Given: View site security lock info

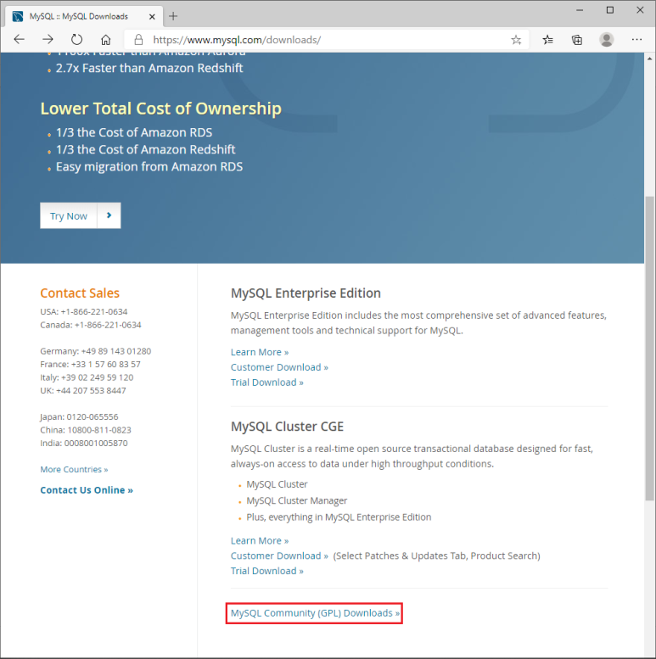Looking at the screenshot, I should pyautogui.click(x=138, y=40).
